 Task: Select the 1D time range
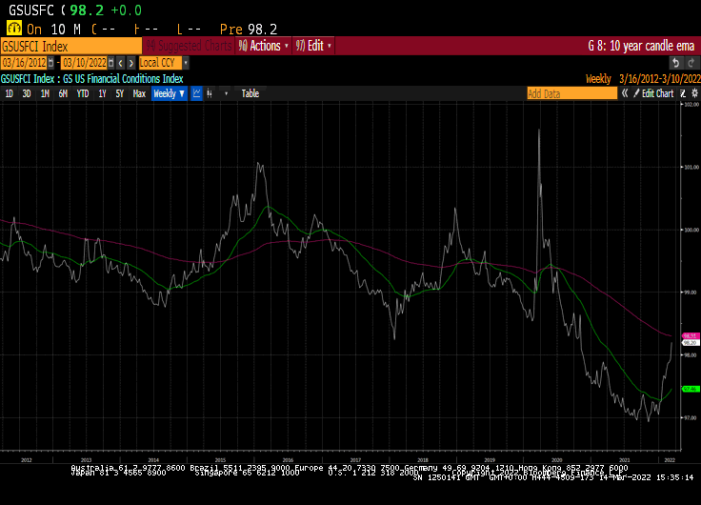pos(10,93)
